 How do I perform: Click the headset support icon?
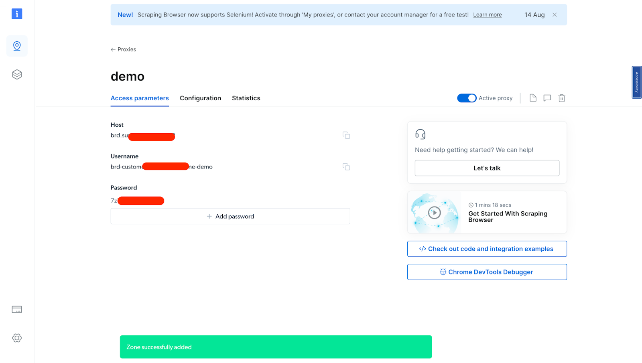(x=420, y=134)
